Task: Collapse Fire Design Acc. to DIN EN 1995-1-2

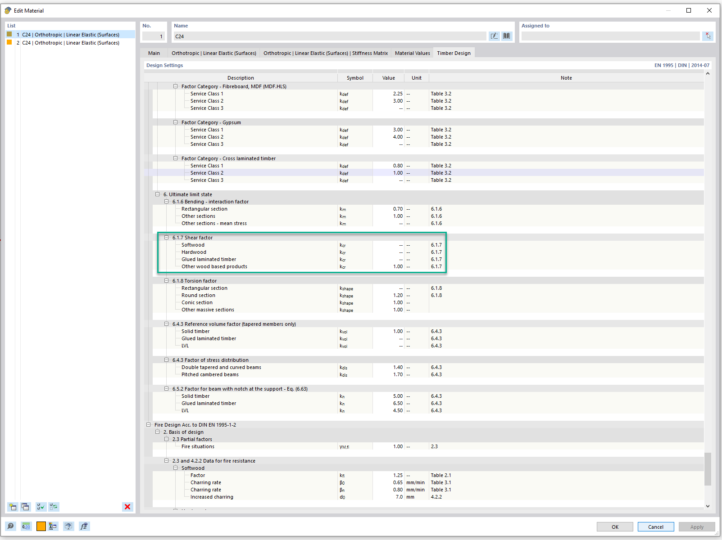Action: pyautogui.click(x=148, y=425)
